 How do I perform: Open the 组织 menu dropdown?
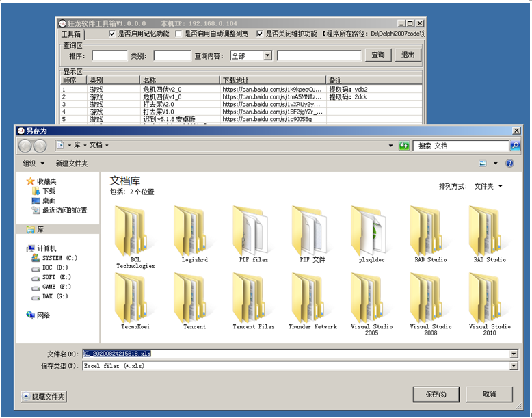(34, 164)
